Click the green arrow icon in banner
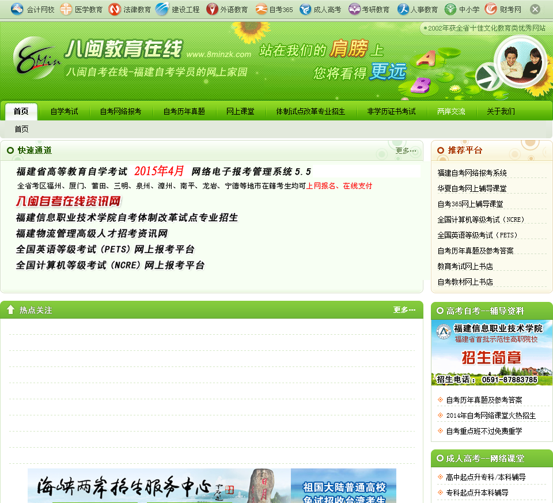Screen dimensions: 553x503 tap(488, 76)
